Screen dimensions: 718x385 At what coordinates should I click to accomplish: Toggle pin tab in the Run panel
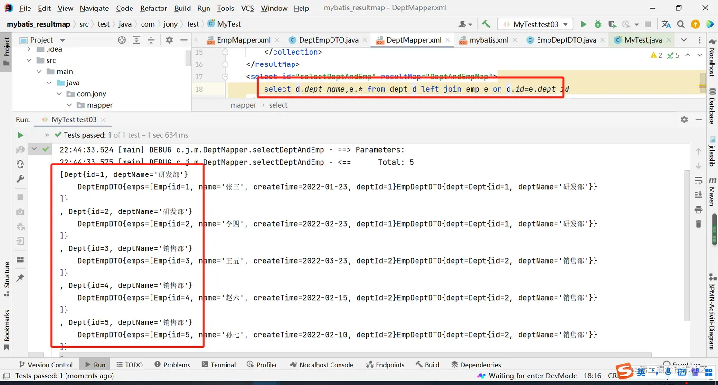tap(20, 278)
